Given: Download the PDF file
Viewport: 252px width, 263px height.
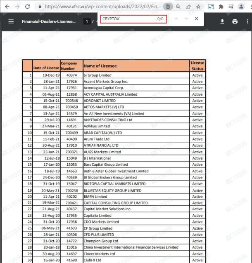Looking at the screenshot, I should click(222, 21).
